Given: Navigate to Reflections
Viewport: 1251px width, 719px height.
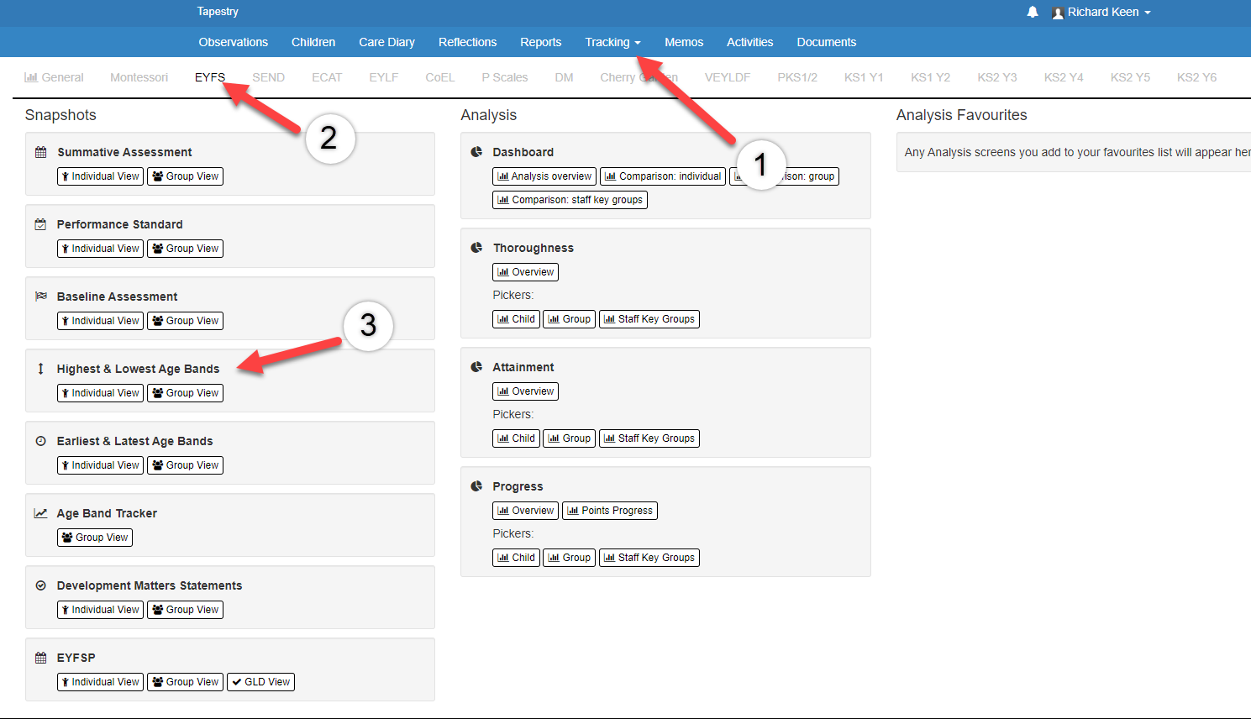Looking at the screenshot, I should point(467,42).
